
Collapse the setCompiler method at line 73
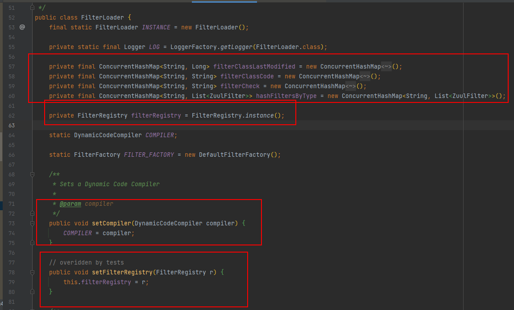click(32, 223)
